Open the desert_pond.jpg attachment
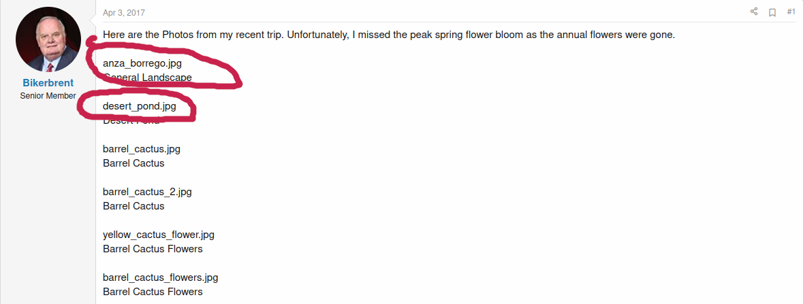The image size is (803, 304). 140,106
